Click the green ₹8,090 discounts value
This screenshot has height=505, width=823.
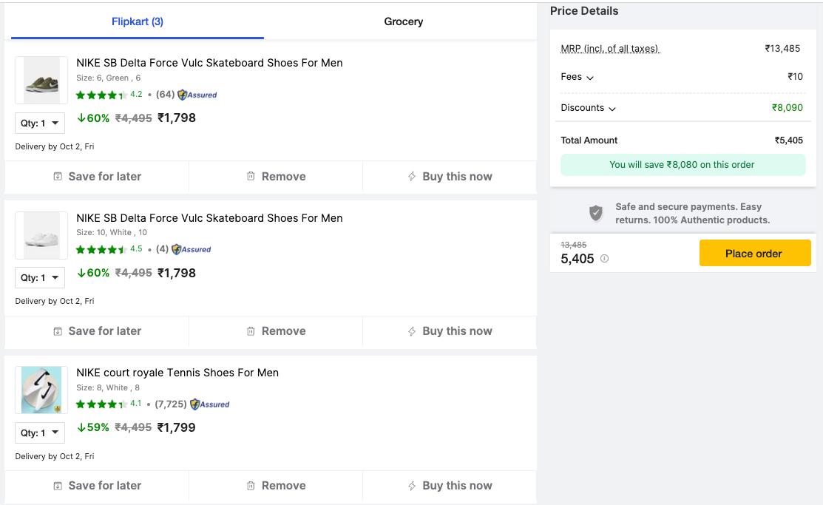point(788,108)
